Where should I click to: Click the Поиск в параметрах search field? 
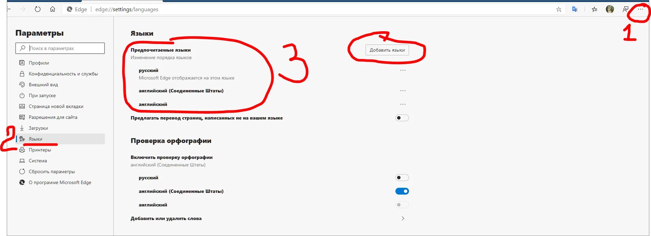click(60, 48)
